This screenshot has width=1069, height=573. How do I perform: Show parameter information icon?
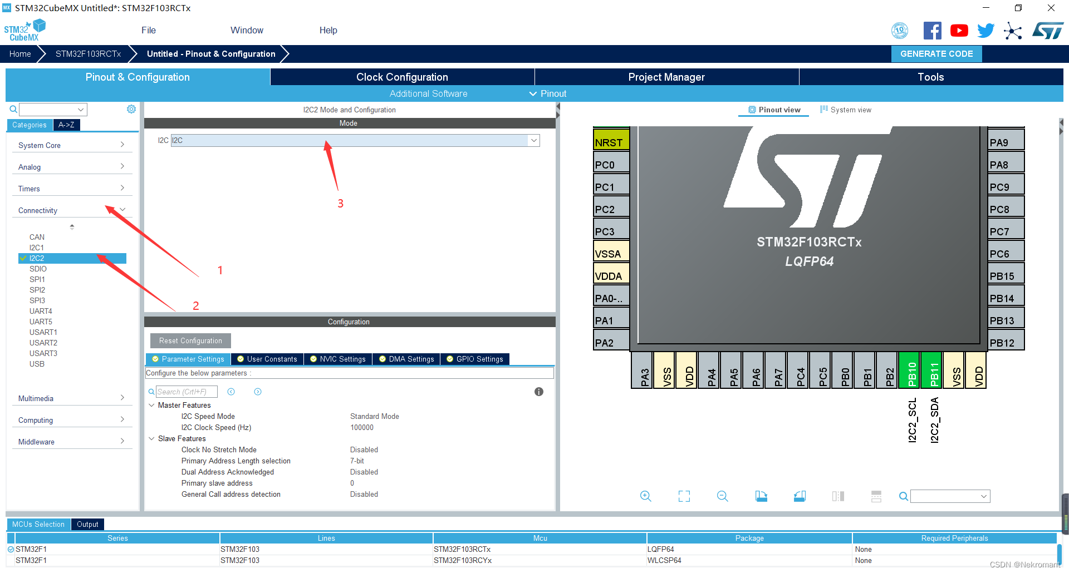tap(539, 392)
